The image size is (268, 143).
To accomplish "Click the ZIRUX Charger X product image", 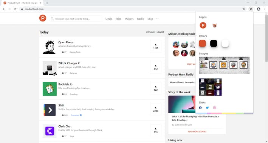I will tap(50, 68).
